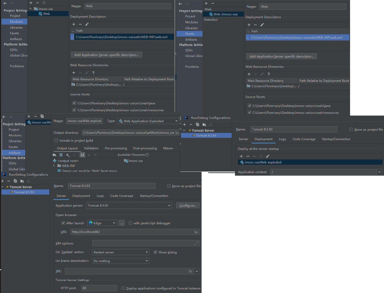Viewport: 384px width, 293px height.
Task: Open Deployment tab in Server-tab Run/Debug window
Action: point(81,196)
